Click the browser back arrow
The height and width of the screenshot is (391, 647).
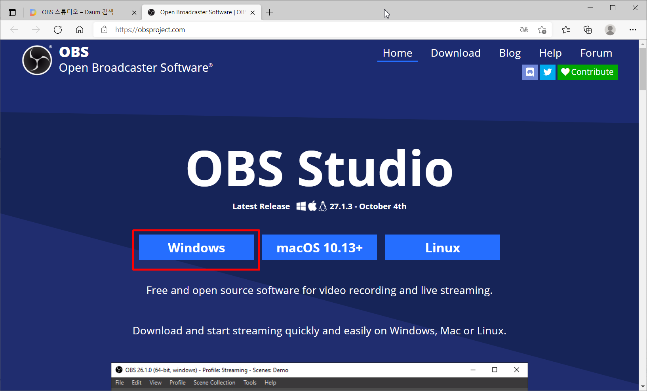click(14, 30)
